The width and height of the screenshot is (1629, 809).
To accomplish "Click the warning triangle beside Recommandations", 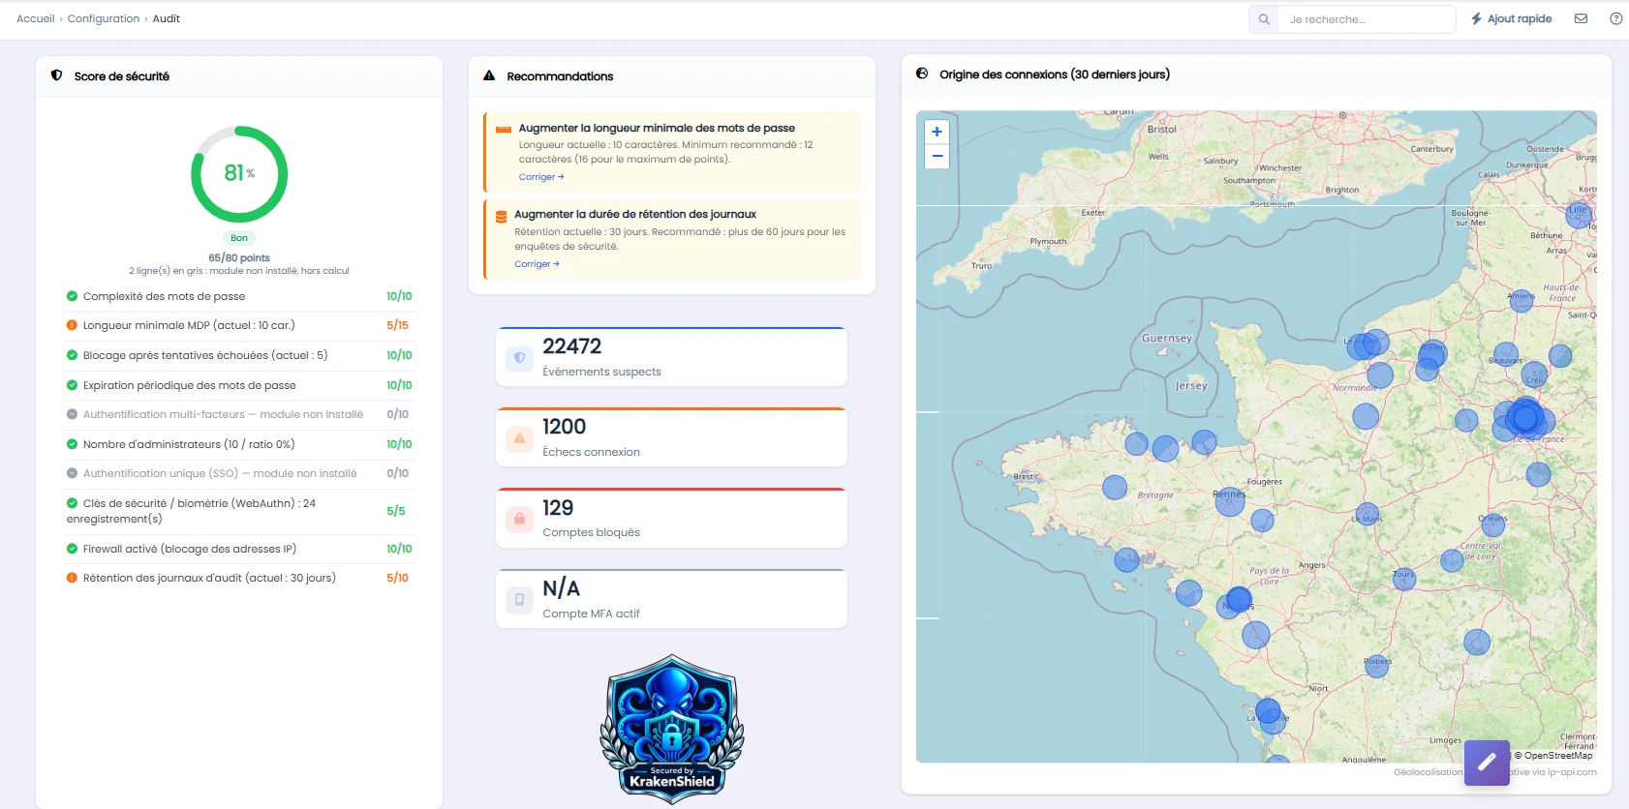I will pyautogui.click(x=489, y=75).
